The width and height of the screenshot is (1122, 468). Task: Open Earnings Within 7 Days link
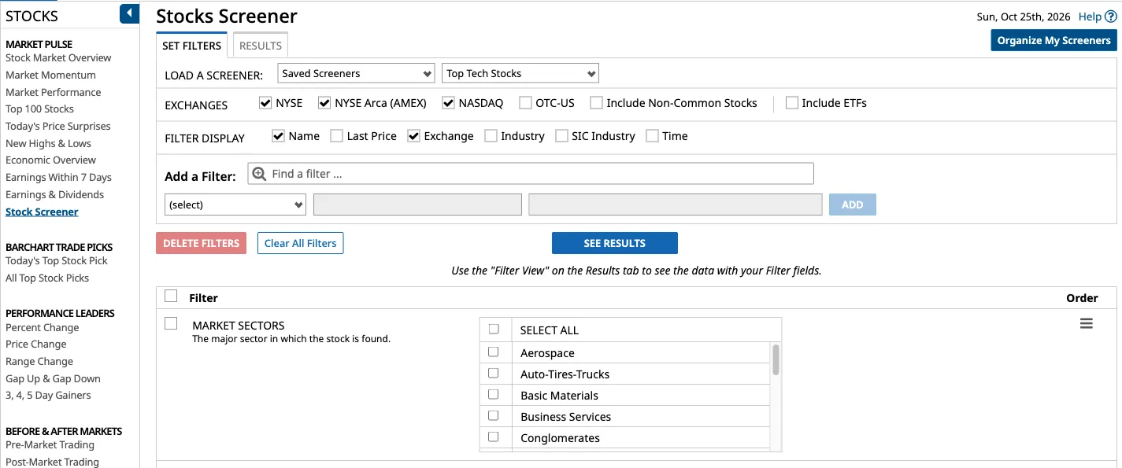(58, 177)
